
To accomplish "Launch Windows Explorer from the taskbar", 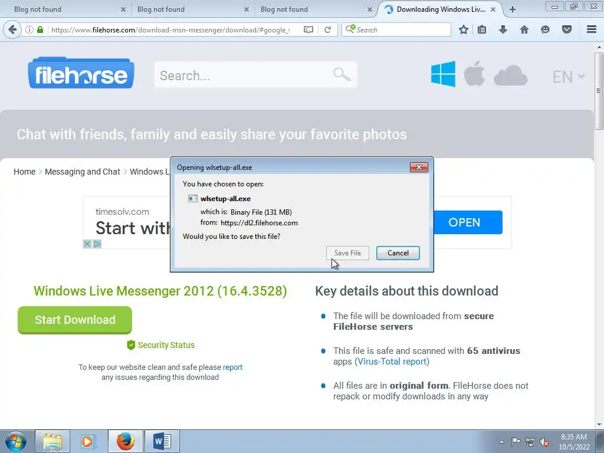I will [x=52, y=441].
